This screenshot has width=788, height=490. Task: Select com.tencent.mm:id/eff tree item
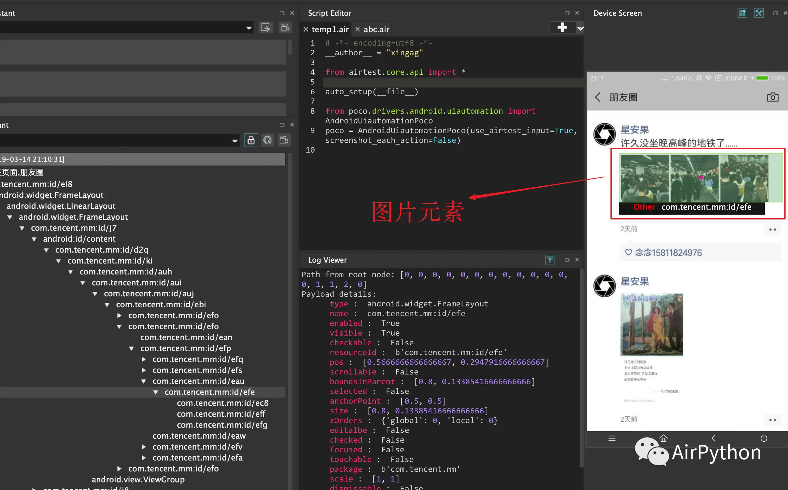pyautogui.click(x=221, y=414)
